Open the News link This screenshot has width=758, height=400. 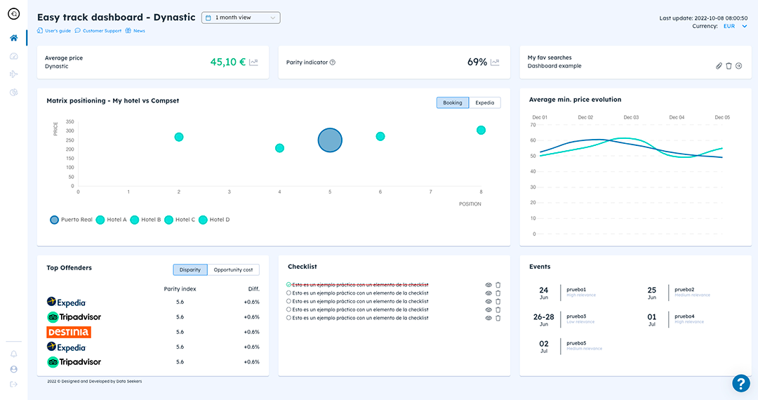135,30
